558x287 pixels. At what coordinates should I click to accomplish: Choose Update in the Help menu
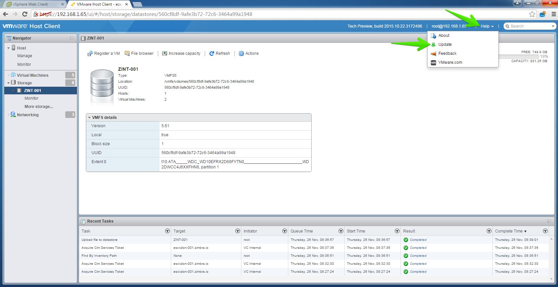pyautogui.click(x=463, y=45)
